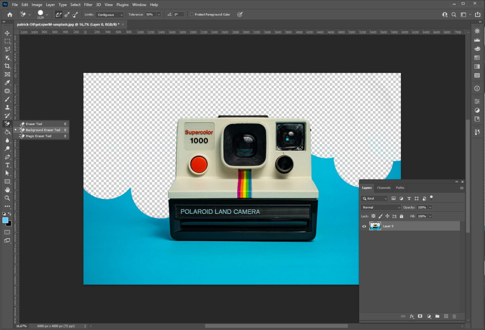Choose Sampling: Continuous option

click(59, 15)
